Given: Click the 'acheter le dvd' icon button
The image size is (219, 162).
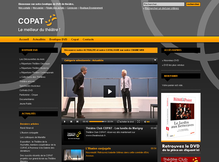Looking at the screenshot, I should [125, 121].
